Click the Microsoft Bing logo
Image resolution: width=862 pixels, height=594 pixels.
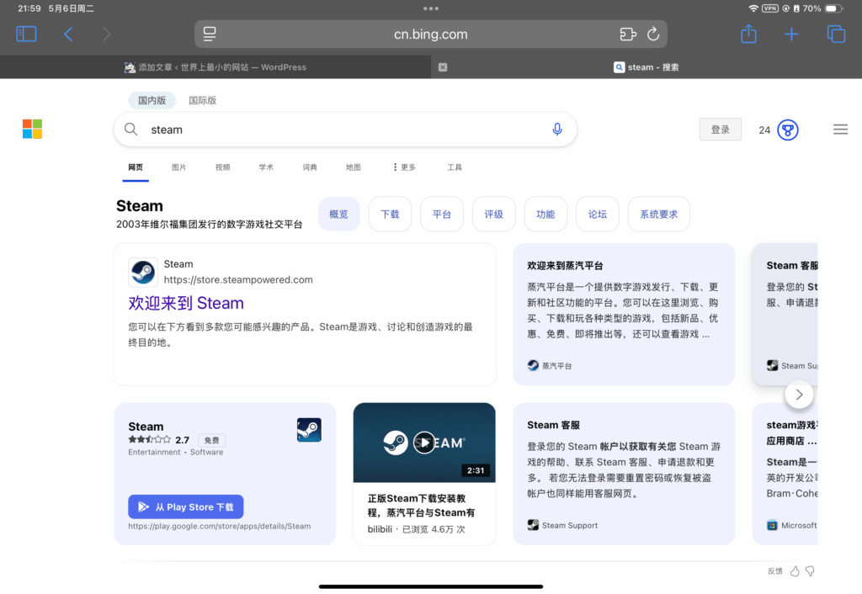point(33,129)
